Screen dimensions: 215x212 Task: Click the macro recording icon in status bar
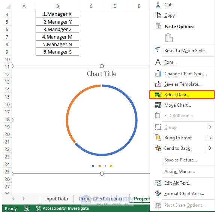(27, 208)
